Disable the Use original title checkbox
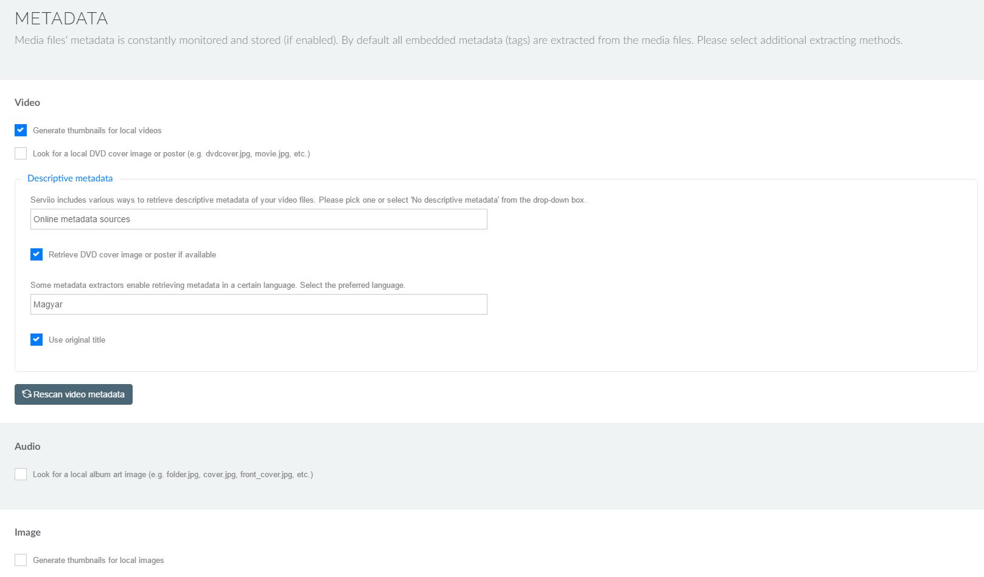 (x=37, y=340)
